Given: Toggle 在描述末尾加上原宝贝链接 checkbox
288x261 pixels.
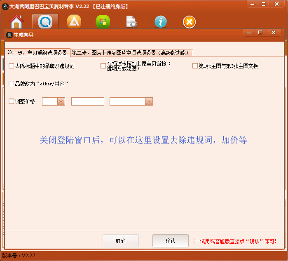Looking at the screenshot, I should 103,66.
